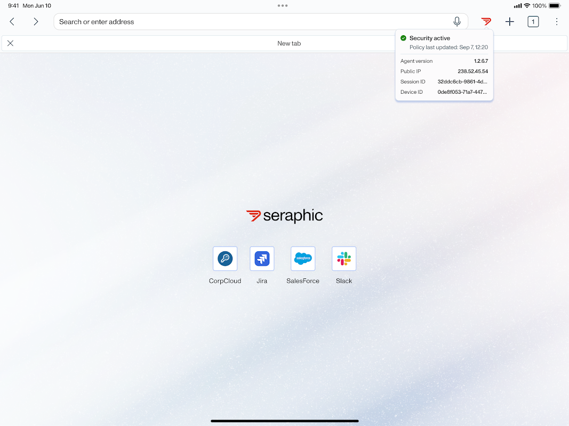The image size is (569, 426).
Task: Select the New tab title
Action: tap(289, 44)
